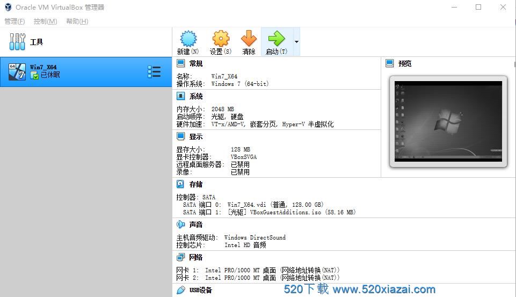516x297 pixels.
Task: Click the Windows 7 (64-bit) OS value
Action: click(240, 84)
